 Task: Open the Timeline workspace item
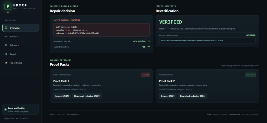point(21,37)
